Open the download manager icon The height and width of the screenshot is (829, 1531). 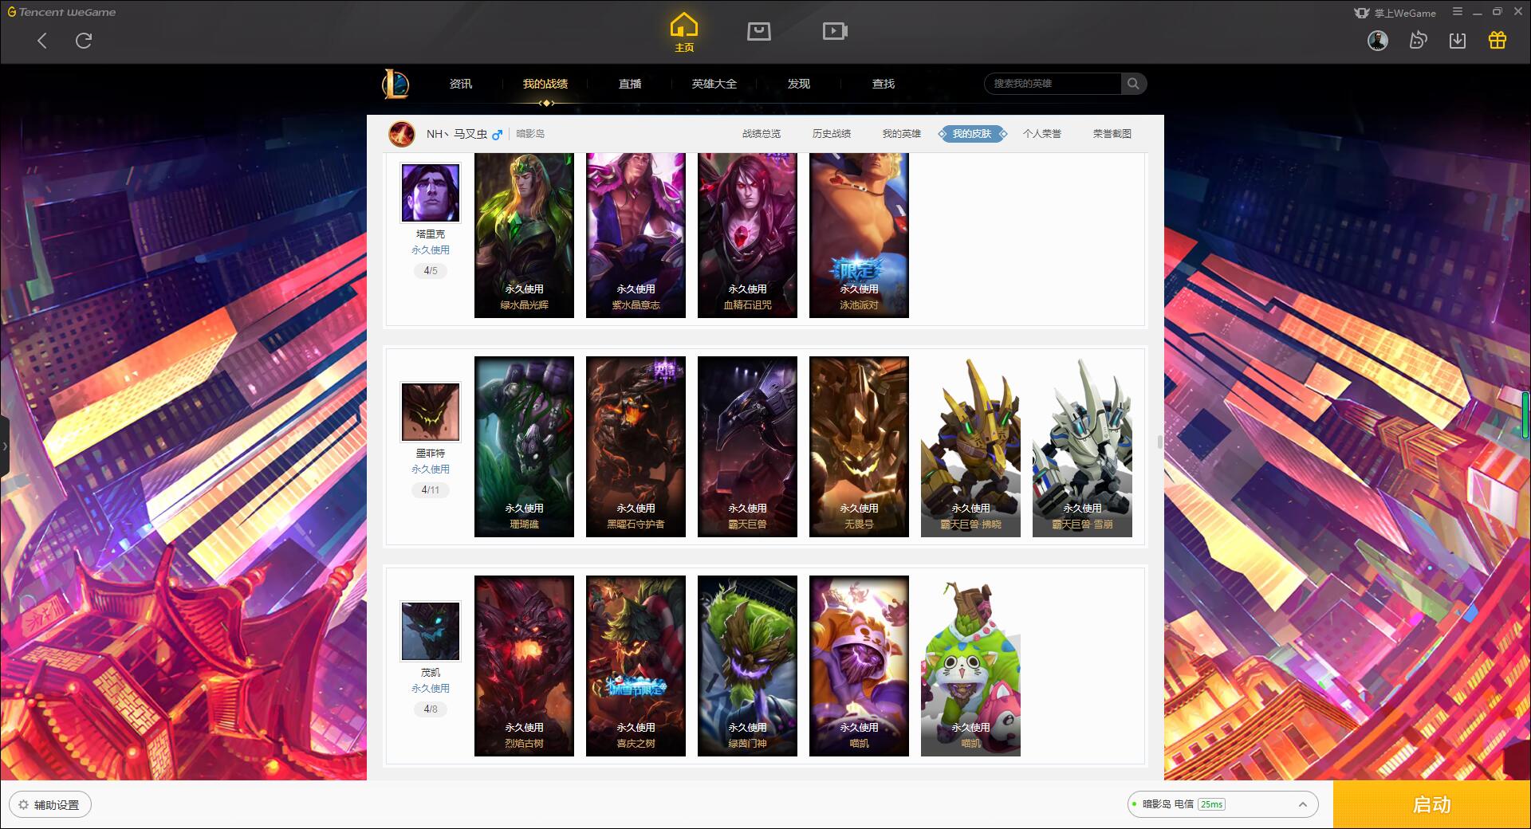pos(1458,41)
